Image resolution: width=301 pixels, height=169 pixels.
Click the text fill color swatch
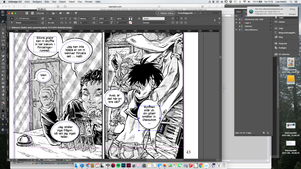pyautogui.click(x=131, y=18)
